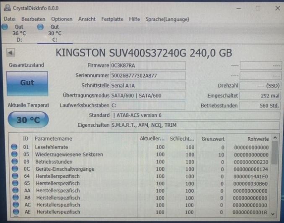
Task: Click the Eigenschaften field S.M.A.R.T., APM, NCQ, TRIM
Action: tap(195, 125)
